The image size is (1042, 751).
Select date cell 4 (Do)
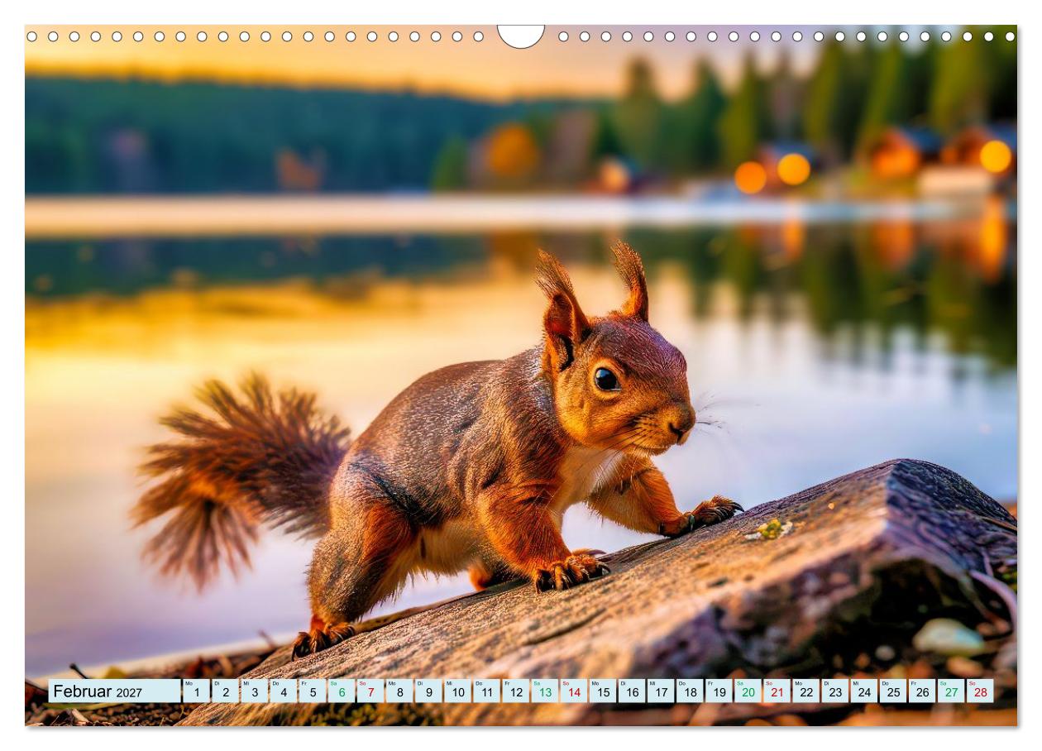[283, 691]
